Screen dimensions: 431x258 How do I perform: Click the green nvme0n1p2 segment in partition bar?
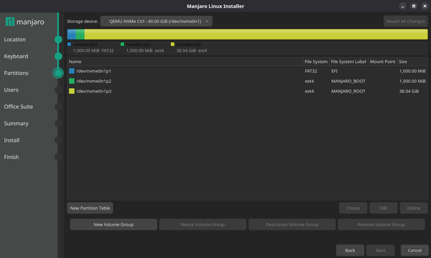click(x=80, y=34)
